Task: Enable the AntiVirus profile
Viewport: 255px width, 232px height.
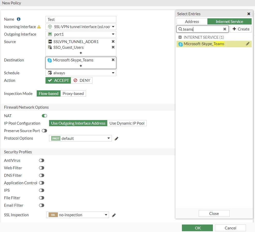Action: [x=42, y=161]
